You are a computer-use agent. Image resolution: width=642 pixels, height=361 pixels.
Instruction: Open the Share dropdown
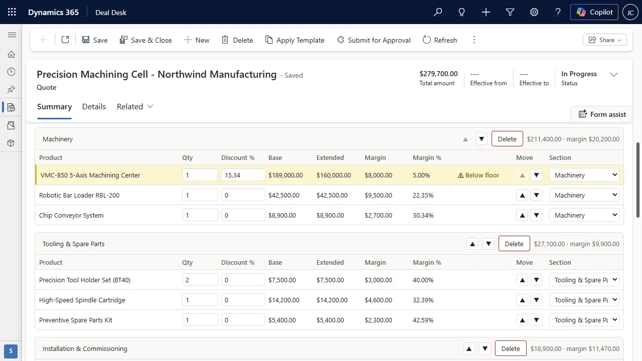tap(605, 40)
